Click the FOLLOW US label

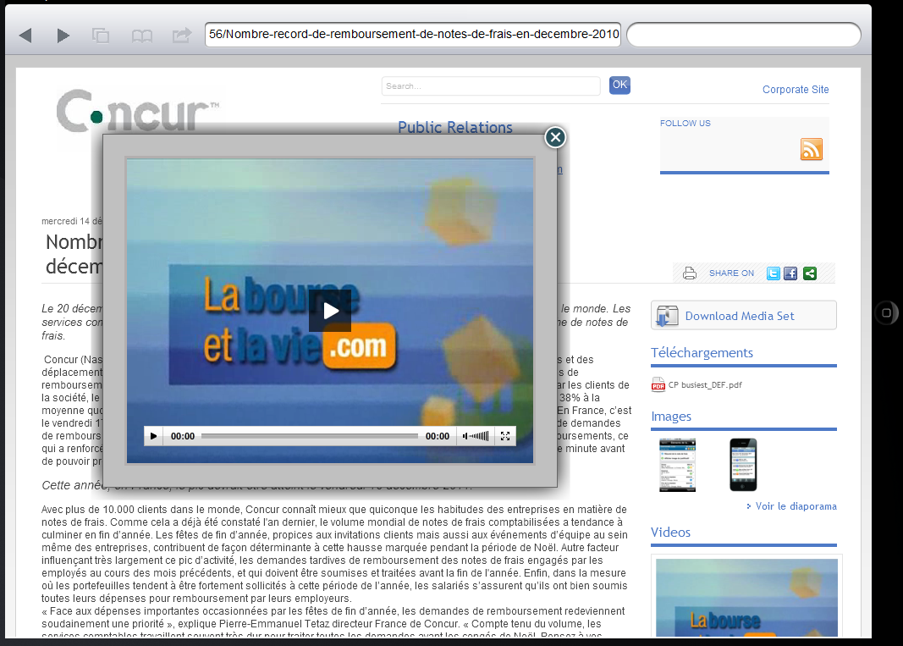pyautogui.click(x=686, y=124)
